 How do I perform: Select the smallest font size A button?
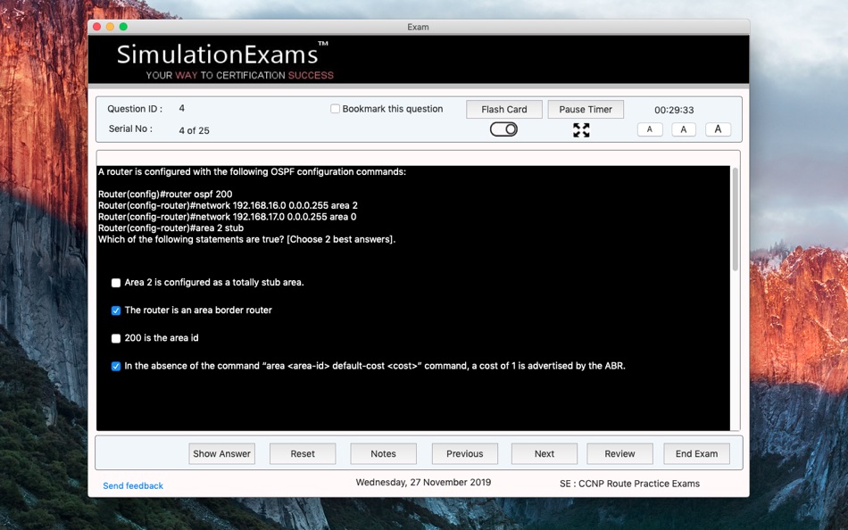click(650, 129)
